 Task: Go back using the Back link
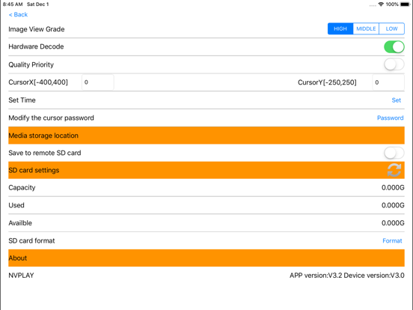click(18, 14)
